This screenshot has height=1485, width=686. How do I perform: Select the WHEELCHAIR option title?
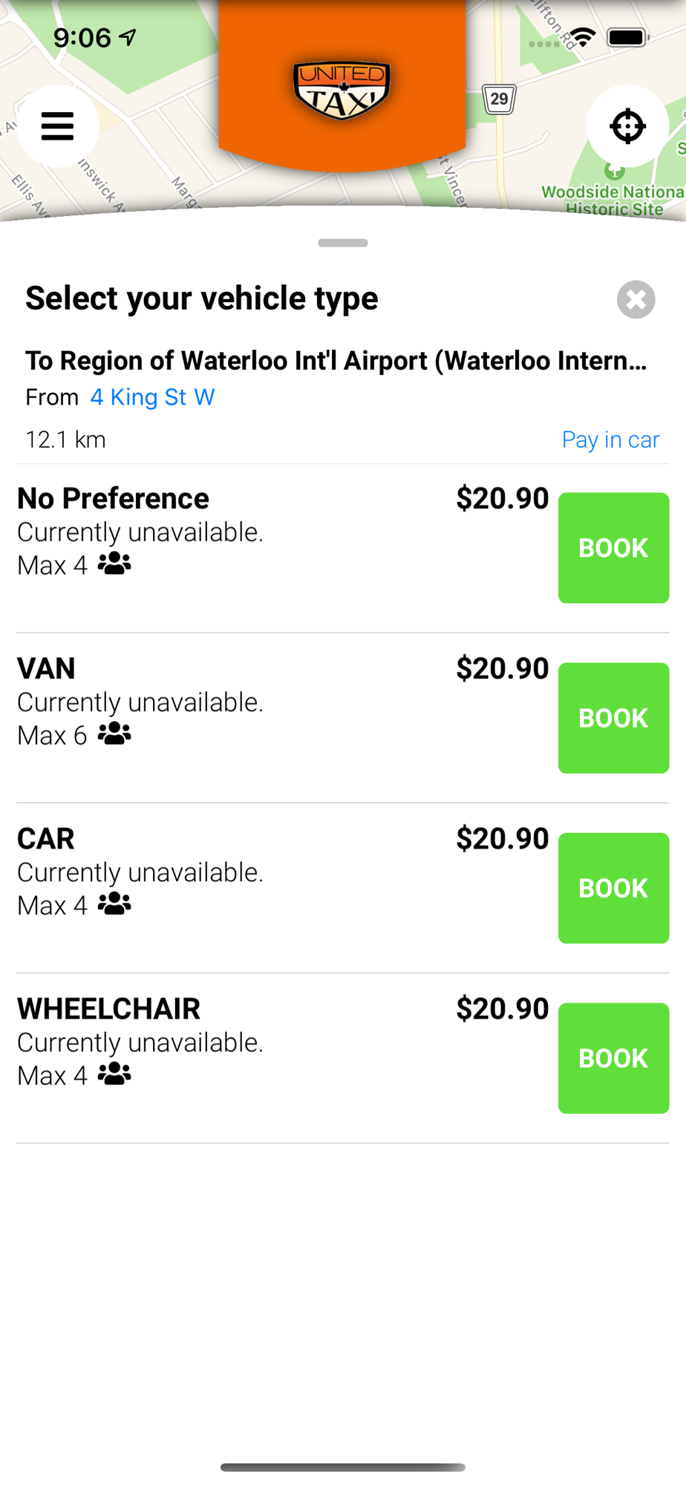coord(108,1009)
